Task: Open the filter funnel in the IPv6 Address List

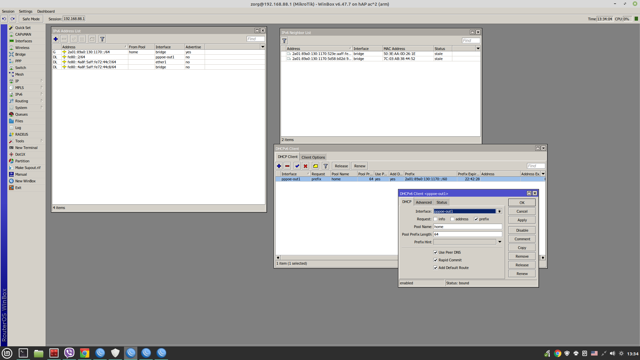Action: [102, 39]
